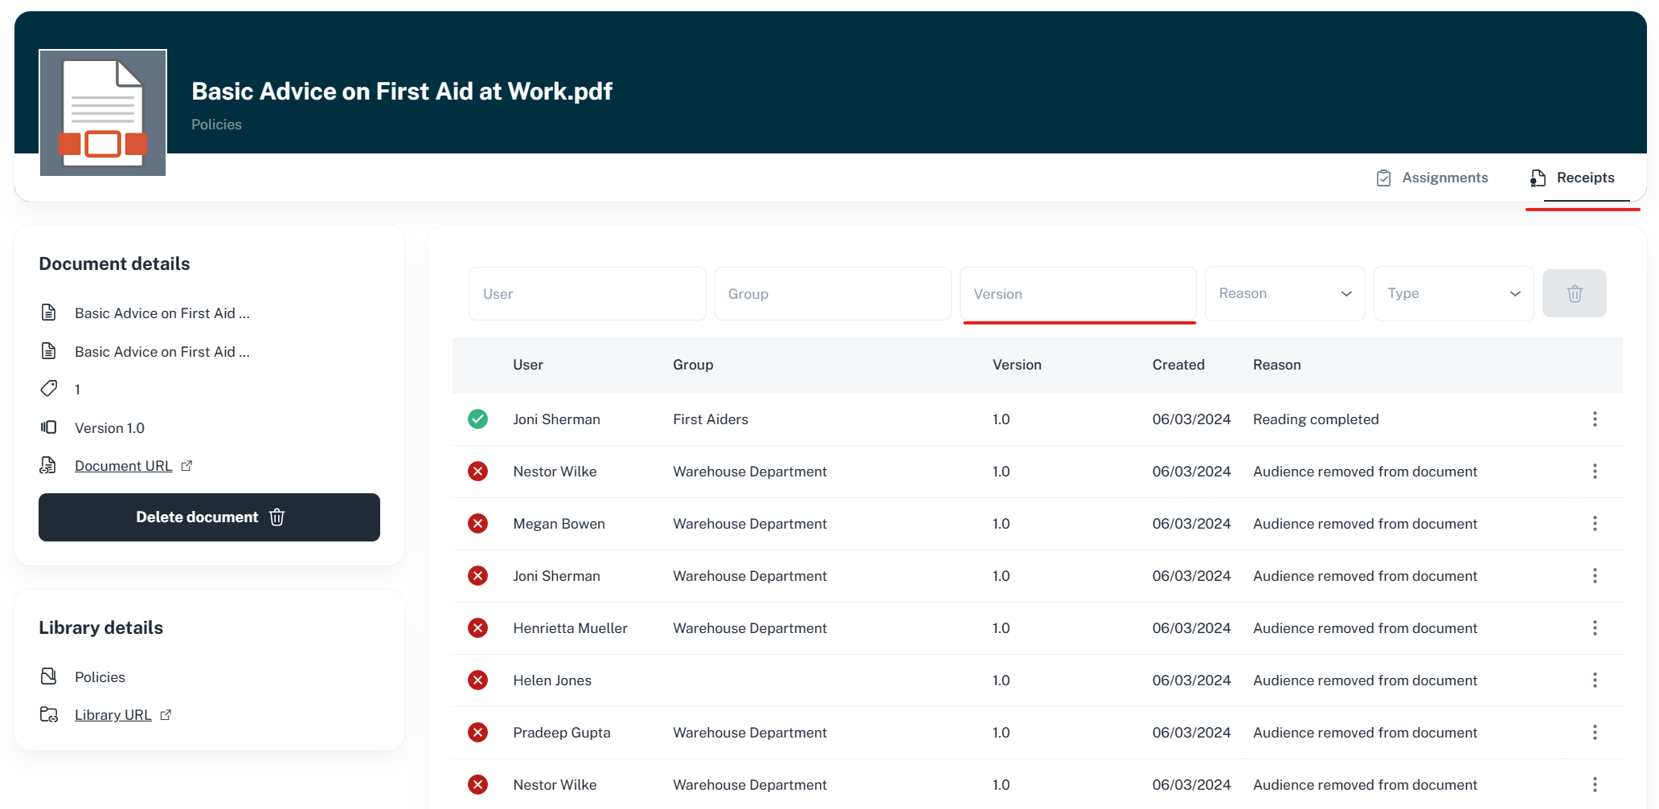
Task: Select the Megan Bowen user name
Action: [559, 524]
